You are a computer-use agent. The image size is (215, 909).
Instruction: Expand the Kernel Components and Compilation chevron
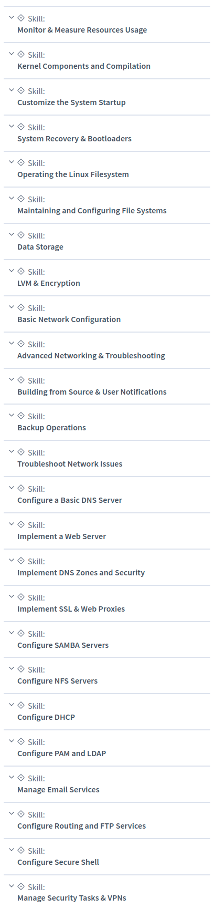pyautogui.click(x=12, y=54)
